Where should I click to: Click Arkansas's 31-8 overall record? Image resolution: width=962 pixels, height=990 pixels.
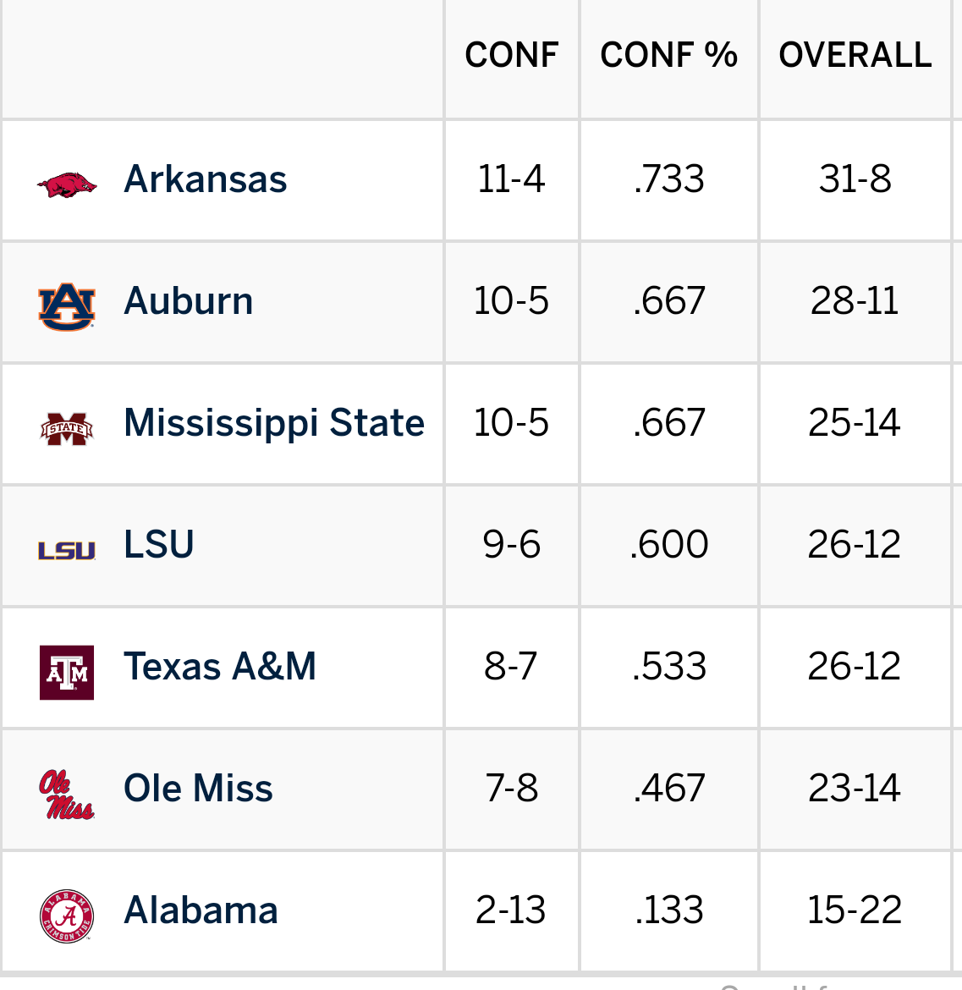855,179
